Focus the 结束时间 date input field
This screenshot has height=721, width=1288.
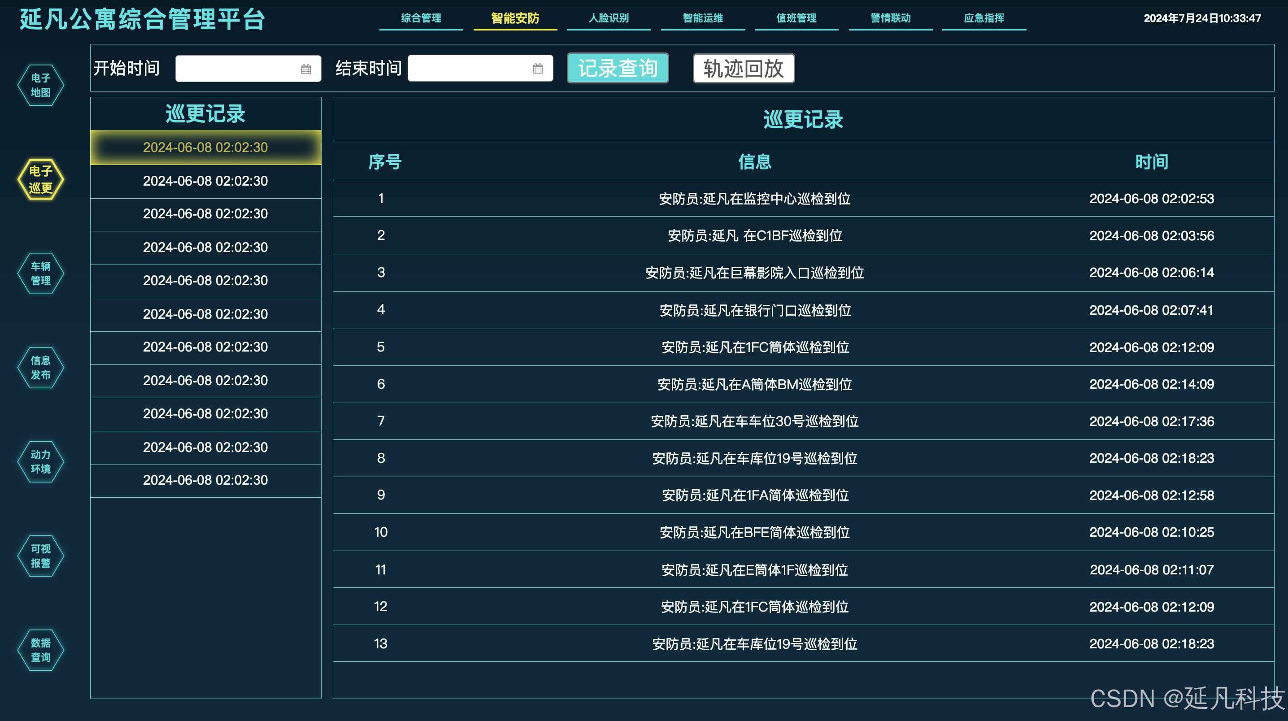pyautogui.click(x=480, y=68)
